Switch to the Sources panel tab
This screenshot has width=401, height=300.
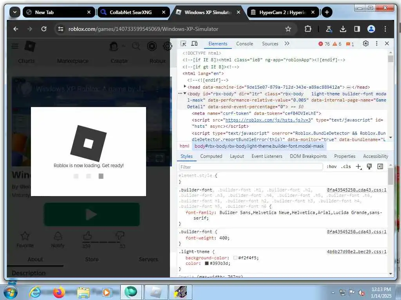point(270,44)
